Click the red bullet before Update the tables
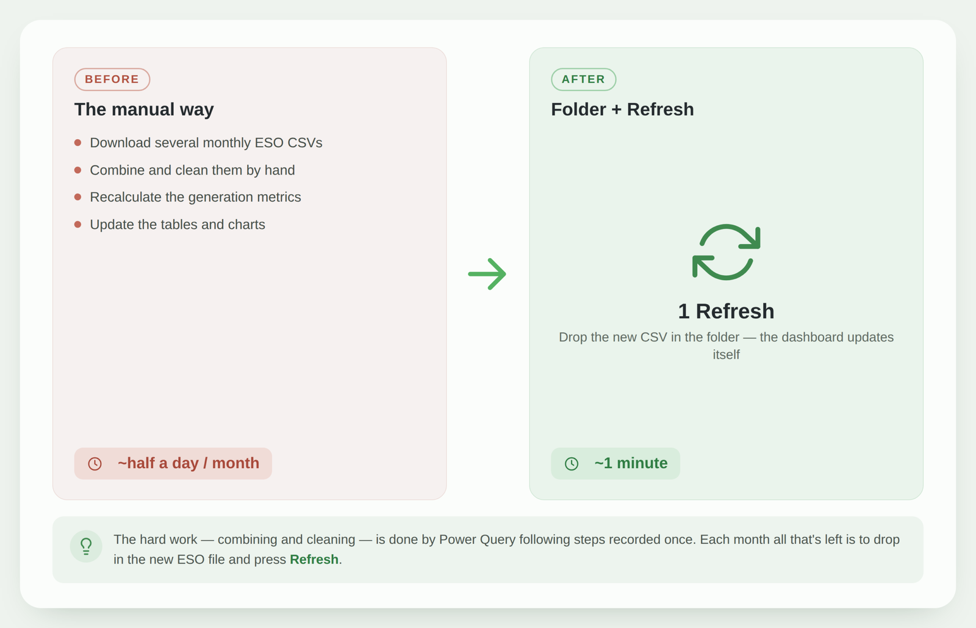Viewport: 976px width, 628px height. [x=77, y=225]
